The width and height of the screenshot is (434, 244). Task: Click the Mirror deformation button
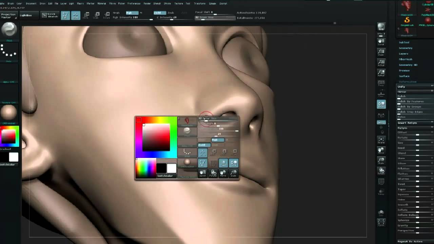pos(415,92)
